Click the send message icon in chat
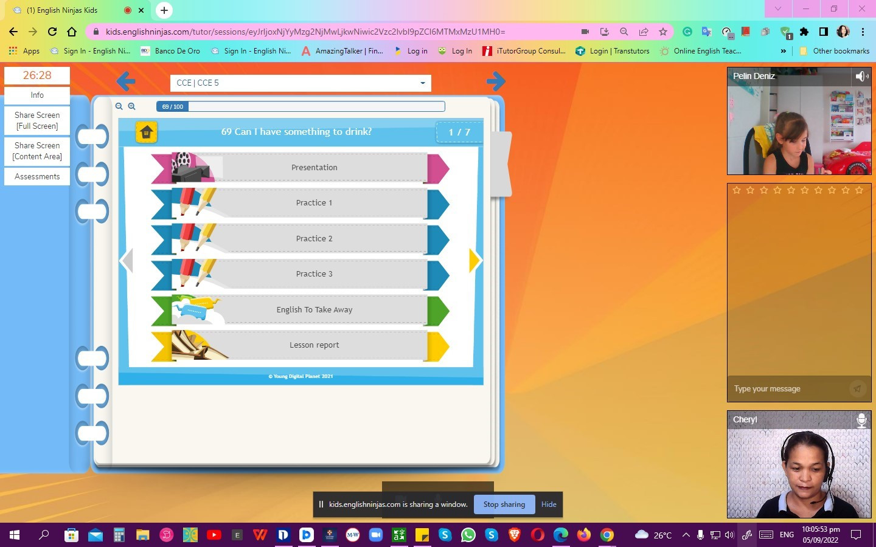876x547 pixels. click(x=857, y=389)
